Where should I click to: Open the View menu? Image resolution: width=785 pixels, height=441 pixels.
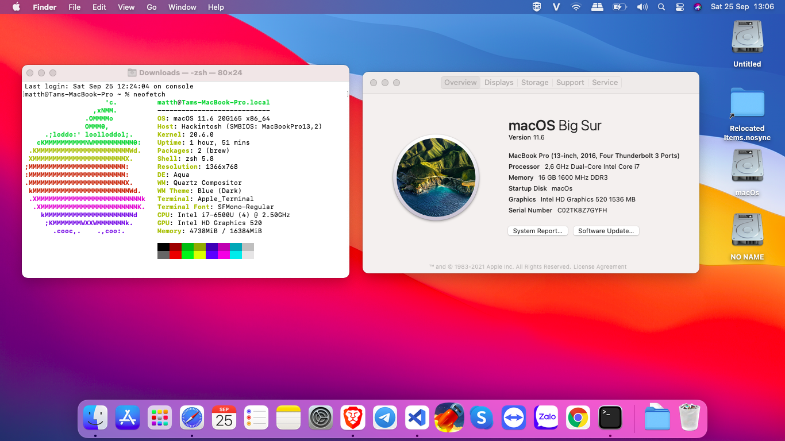point(126,7)
